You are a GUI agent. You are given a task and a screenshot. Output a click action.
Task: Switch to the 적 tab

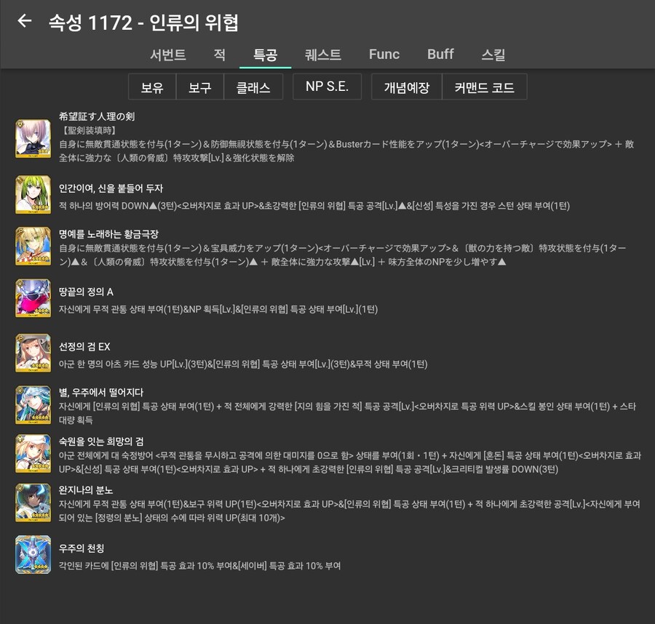click(x=219, y=54)
